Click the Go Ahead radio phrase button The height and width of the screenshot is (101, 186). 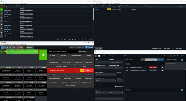tap(52, 55)
